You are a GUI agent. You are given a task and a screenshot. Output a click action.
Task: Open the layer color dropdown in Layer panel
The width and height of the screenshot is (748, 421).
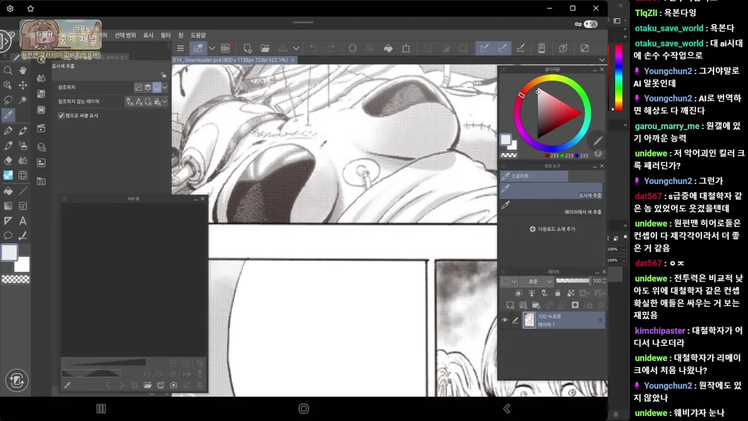(x=509, y=281)
